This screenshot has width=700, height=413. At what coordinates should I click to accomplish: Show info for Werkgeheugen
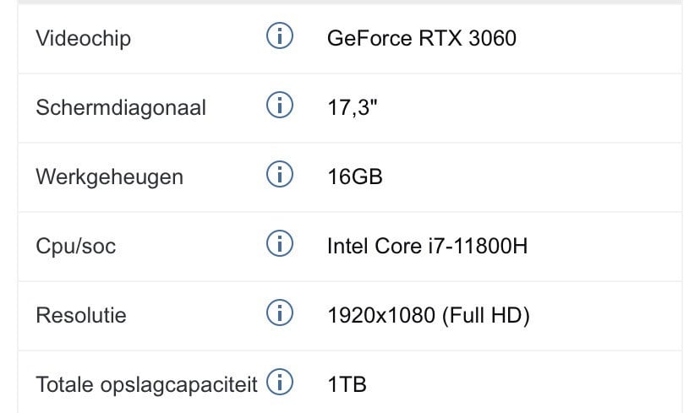click(280, 174)
